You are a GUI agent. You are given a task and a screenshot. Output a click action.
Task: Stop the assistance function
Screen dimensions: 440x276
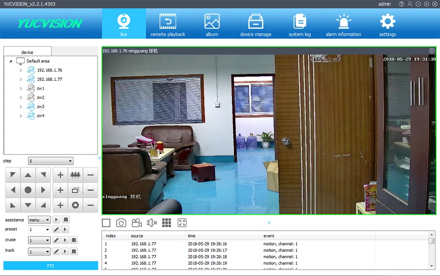tap(66, 220)
